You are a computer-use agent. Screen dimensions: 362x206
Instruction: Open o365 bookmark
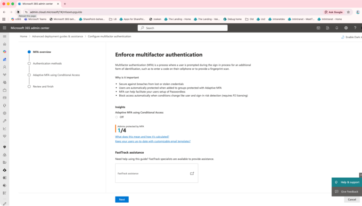16,19
